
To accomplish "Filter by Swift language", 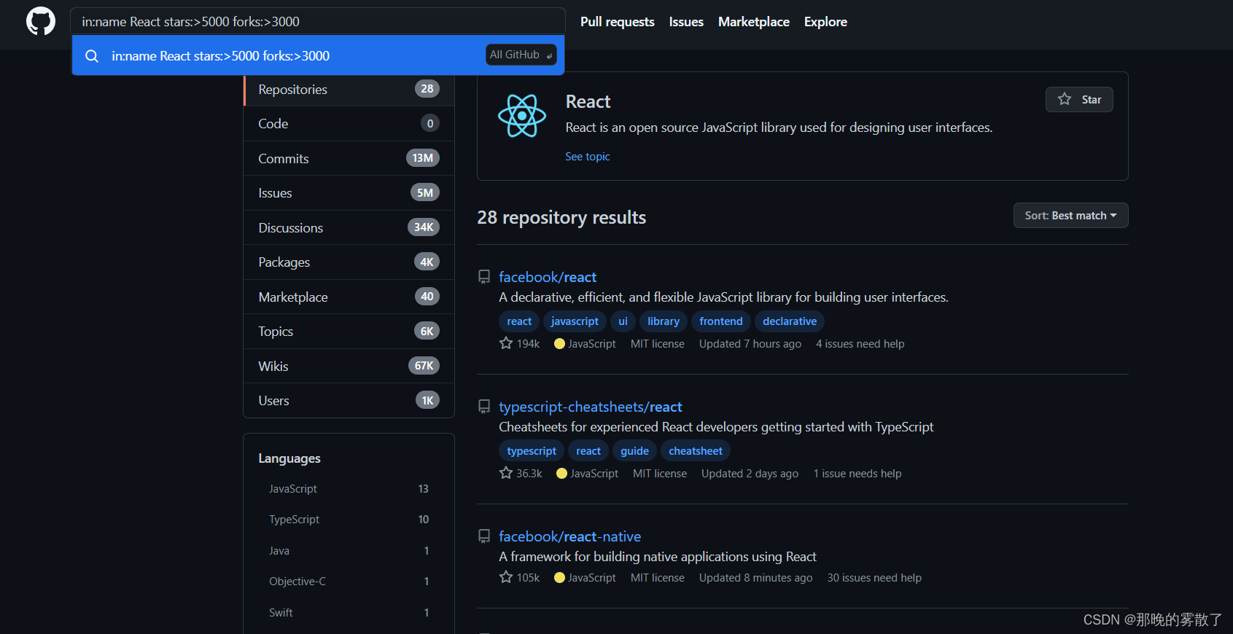I will click(x=349, y=613).
